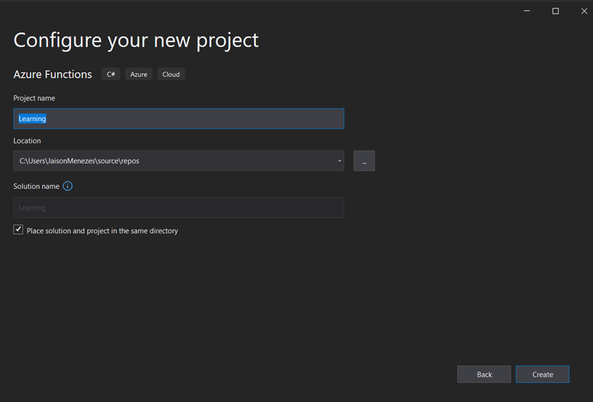Close the configure project dialog

pos(584,11)
